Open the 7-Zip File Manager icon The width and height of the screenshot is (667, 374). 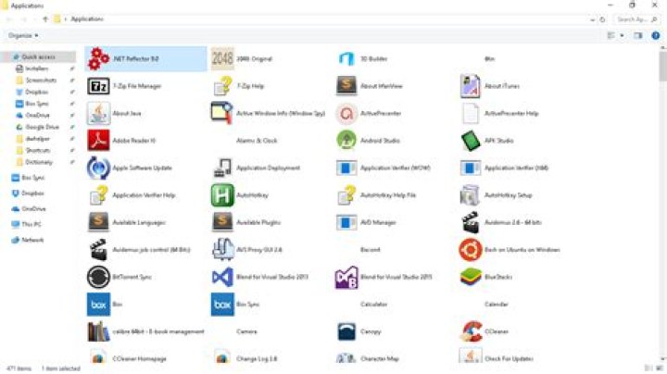pyautogui.click(x=98, y=86)
